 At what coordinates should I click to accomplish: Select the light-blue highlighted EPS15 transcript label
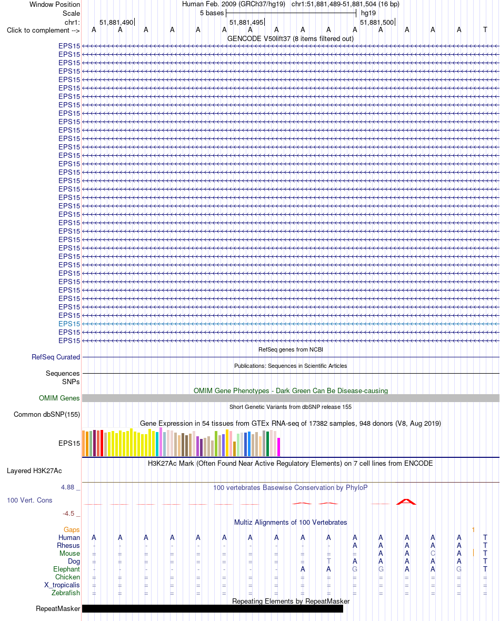pyautogui.click(x=69, y=324)
